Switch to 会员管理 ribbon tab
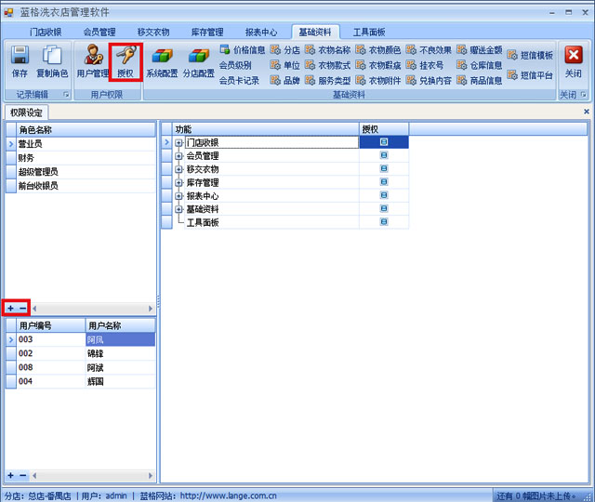595x502 pixels. 99,33
